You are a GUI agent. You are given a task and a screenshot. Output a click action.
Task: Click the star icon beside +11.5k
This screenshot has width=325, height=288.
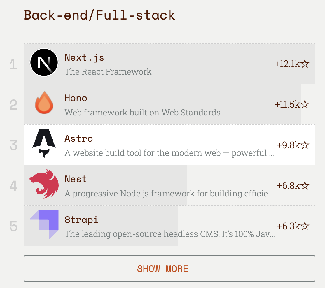[x=305, y=104]
